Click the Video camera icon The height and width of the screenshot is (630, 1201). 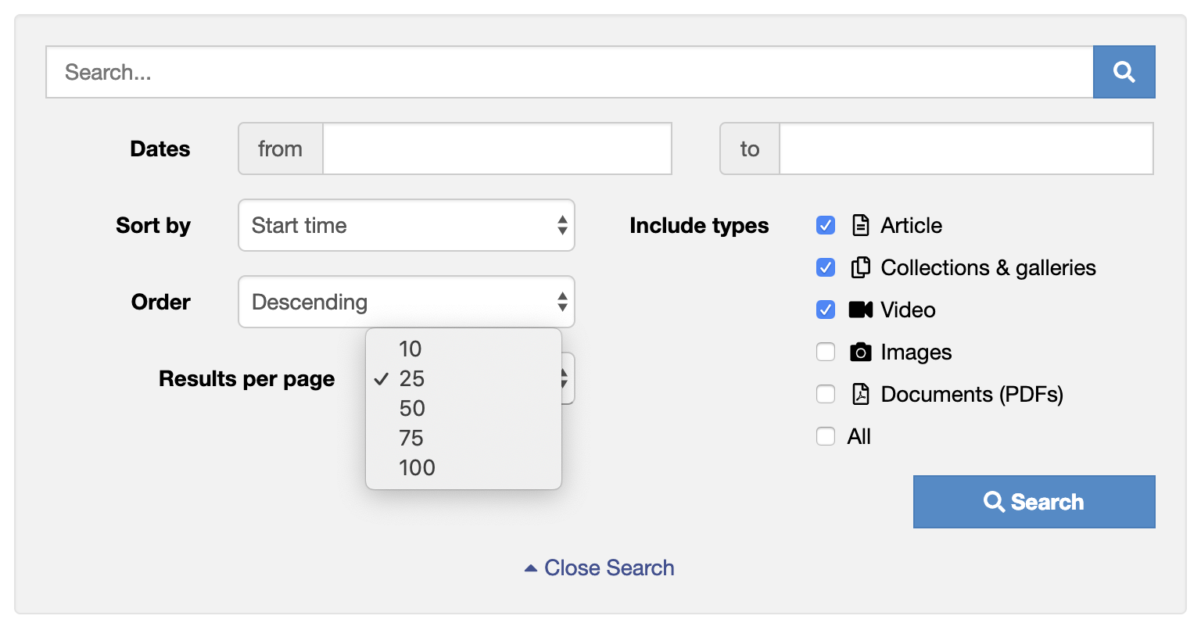[860, 310]
